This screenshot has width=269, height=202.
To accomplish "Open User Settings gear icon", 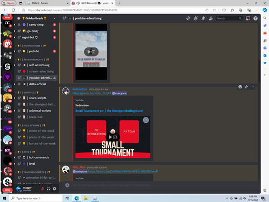I will pos(54,189).
